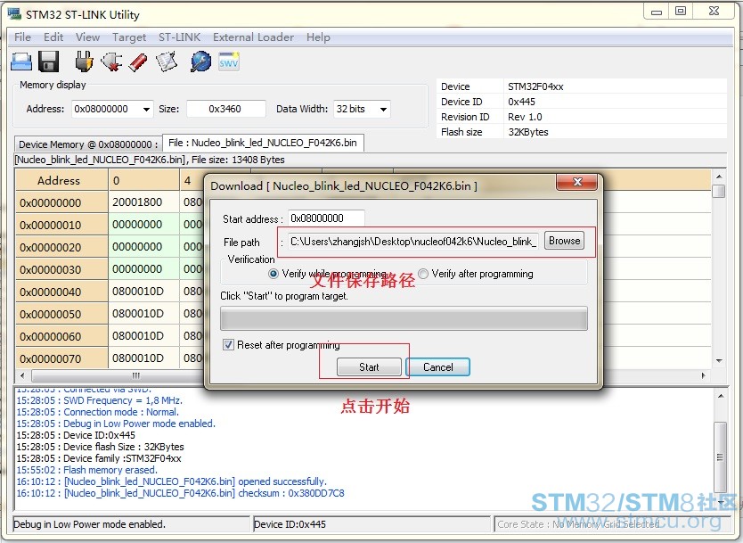Open the ST-LINK menu
This screenshot has height=543, width=743.
pyautogui.click(x=180, y=37)
